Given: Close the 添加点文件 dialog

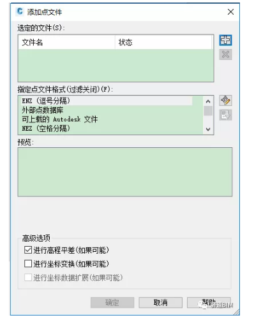Looking at the screenshot, I should [230, 12].
